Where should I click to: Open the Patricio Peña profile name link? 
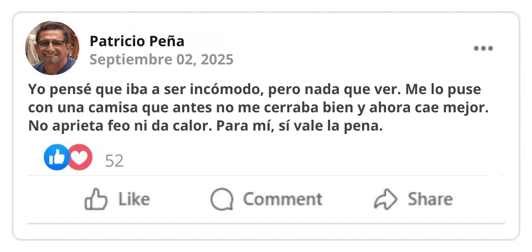point(137,41)
